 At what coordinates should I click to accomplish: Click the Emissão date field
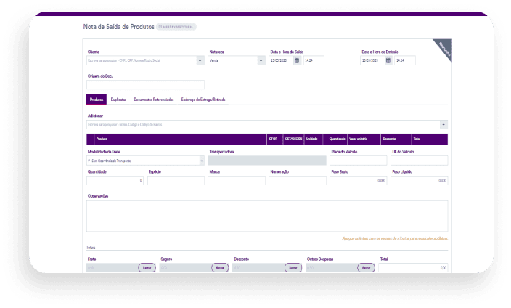372,60
